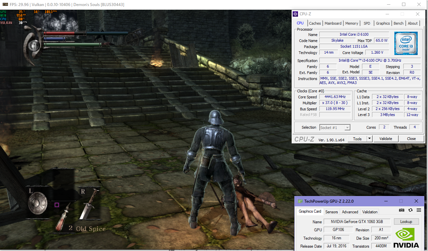This screenshot has width=428, height=251.
Task: Expand the Socket #1 selection dropdown
Action: [x=347, y=127]
